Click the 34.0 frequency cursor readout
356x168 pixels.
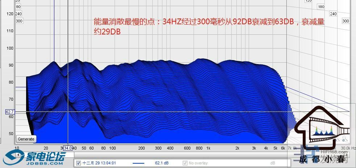67,148
